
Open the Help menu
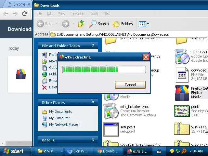(x=107, y=13)
